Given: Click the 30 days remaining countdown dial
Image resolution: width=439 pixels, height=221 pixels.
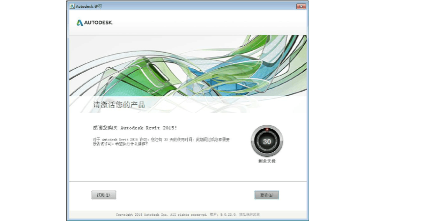Looking at the screenshot, I should coord(267,141).
